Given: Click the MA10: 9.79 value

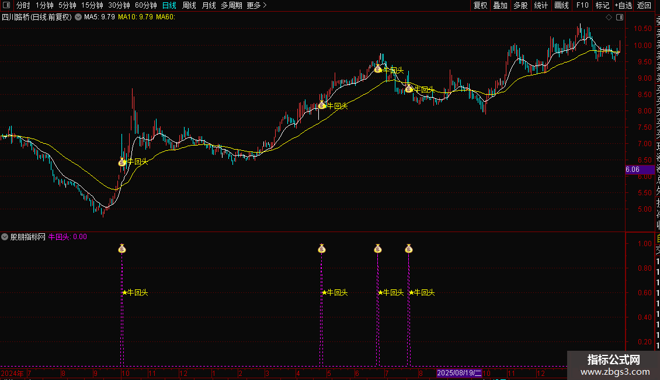Looking at the screenshot, I should [136, 17].
